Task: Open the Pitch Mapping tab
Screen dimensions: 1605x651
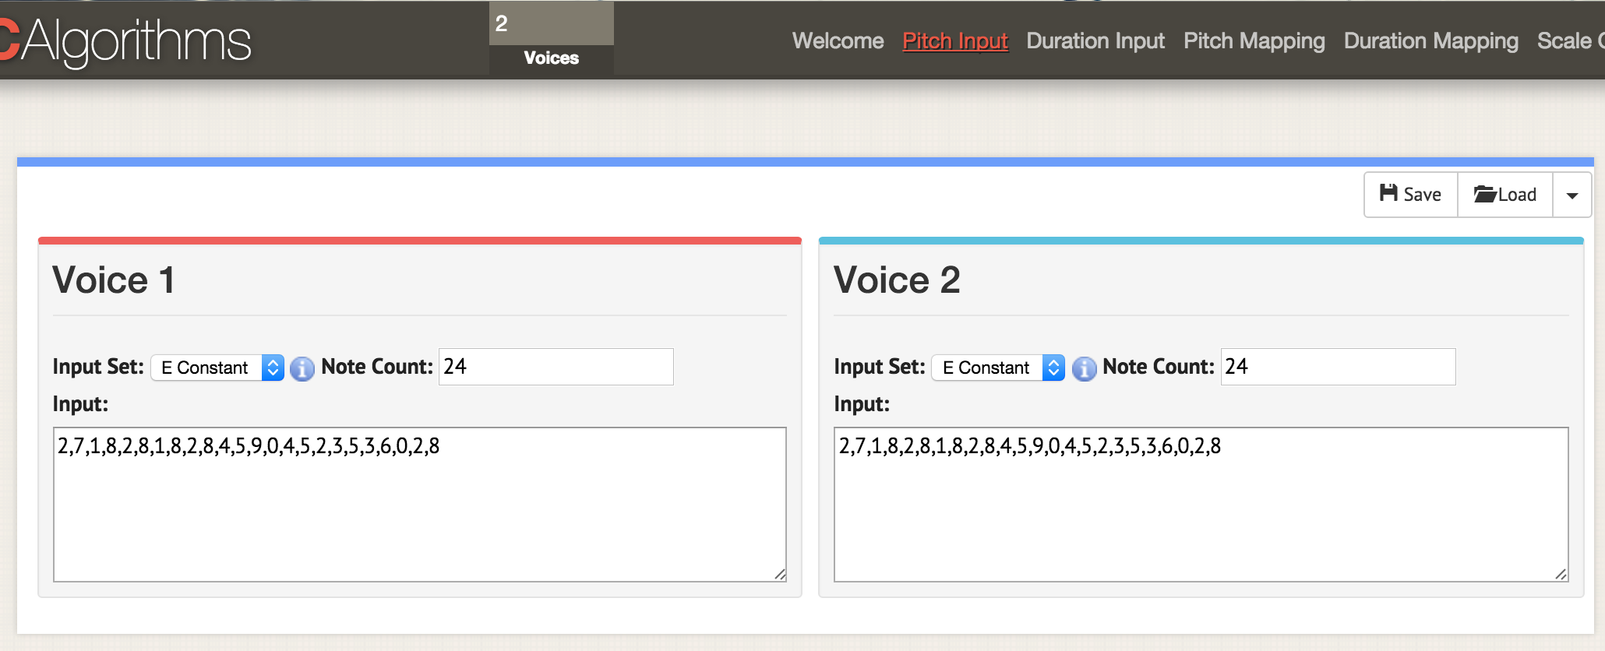Action: point(1254,40)
